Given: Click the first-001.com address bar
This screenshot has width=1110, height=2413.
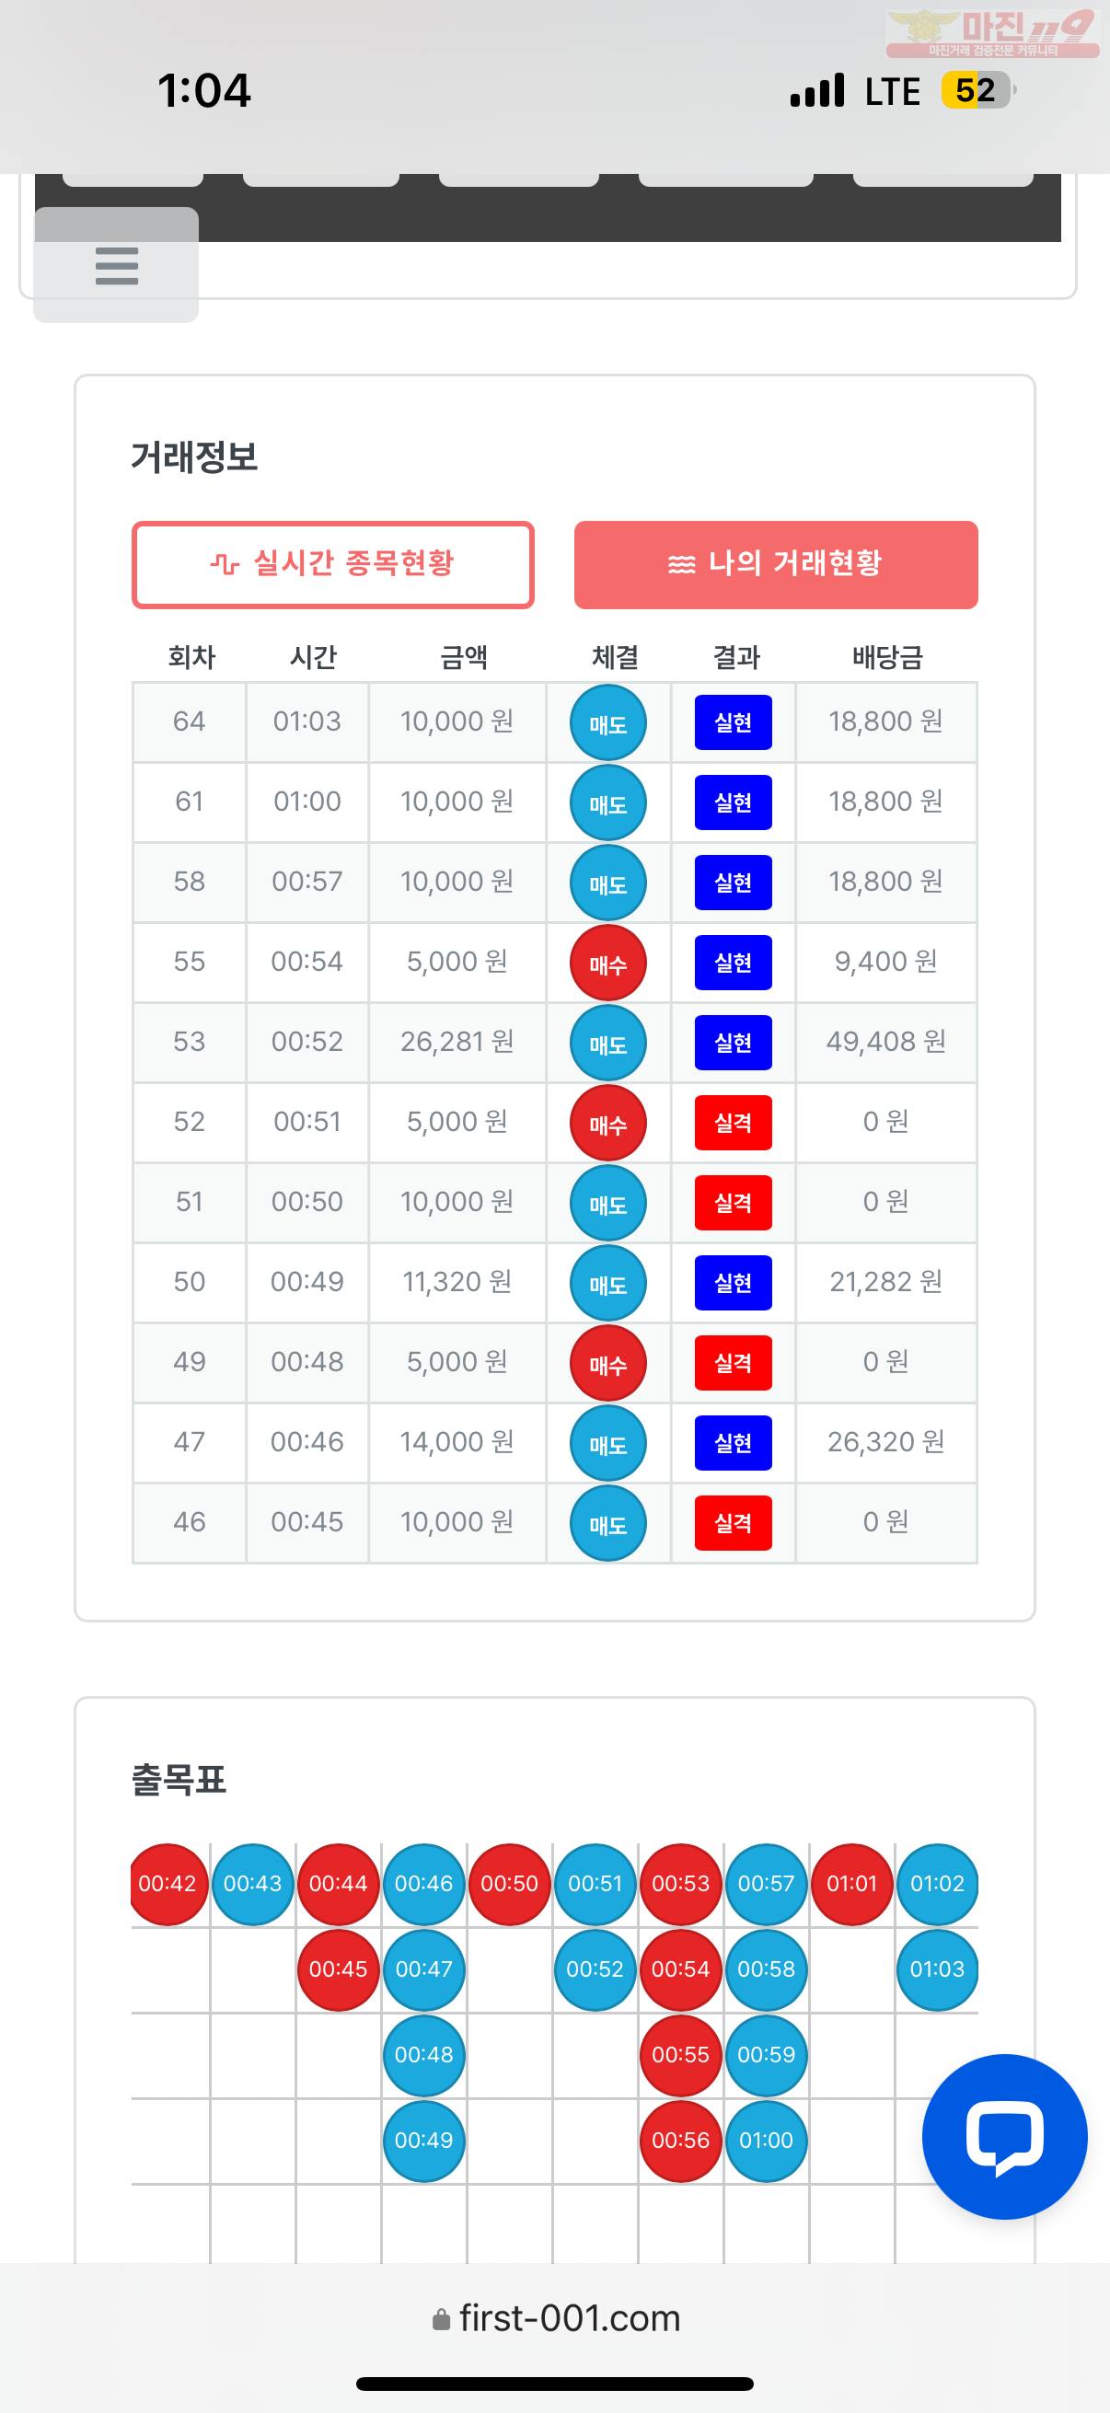Looking at the screenshot, I should [x=556, y=2318].
